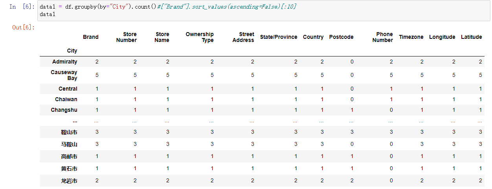Image resolution: width=492 pixels, height=189 pixels.
Task: Click Causeway Bay's Brand value 5
Action: pos(97,75)
